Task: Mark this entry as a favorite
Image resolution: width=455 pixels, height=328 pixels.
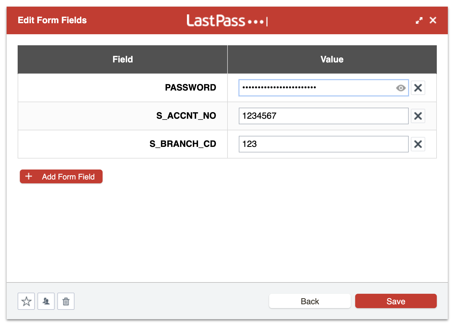Action: pos(26,301)
